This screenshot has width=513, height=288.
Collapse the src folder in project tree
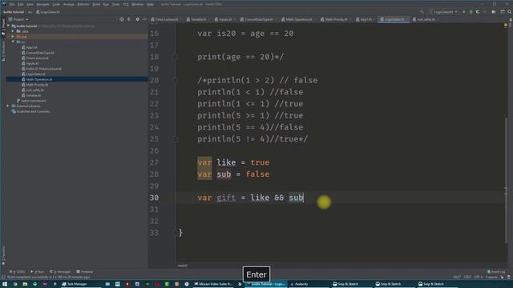[13, 42]
